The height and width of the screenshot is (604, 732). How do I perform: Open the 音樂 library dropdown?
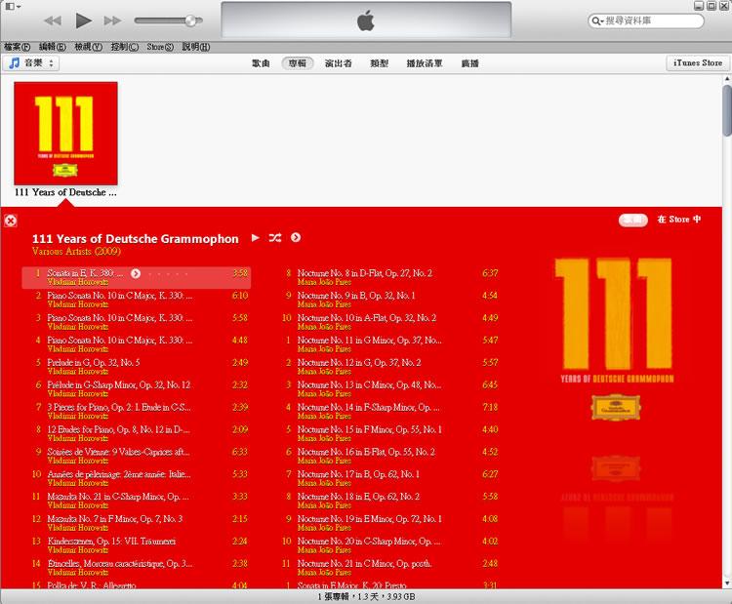(x=31, y=63)
